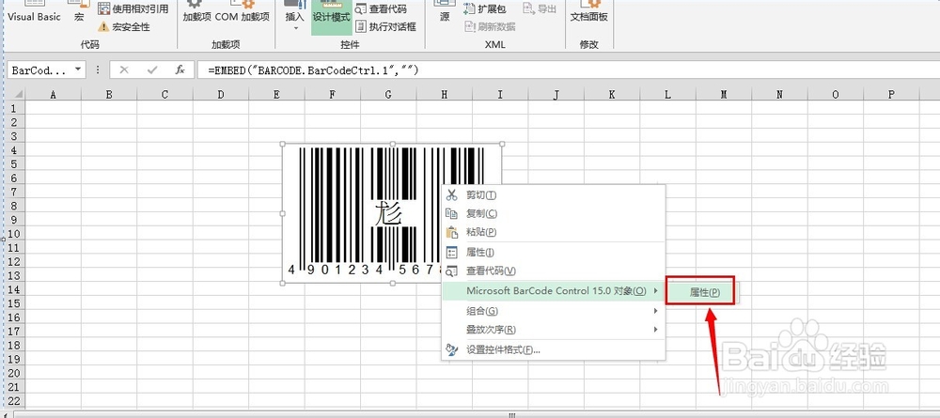Screen dimensions: 940x418
Task: Toggle 使用相对引用 option
Action: pyautogui.click(x=133, y=8)
